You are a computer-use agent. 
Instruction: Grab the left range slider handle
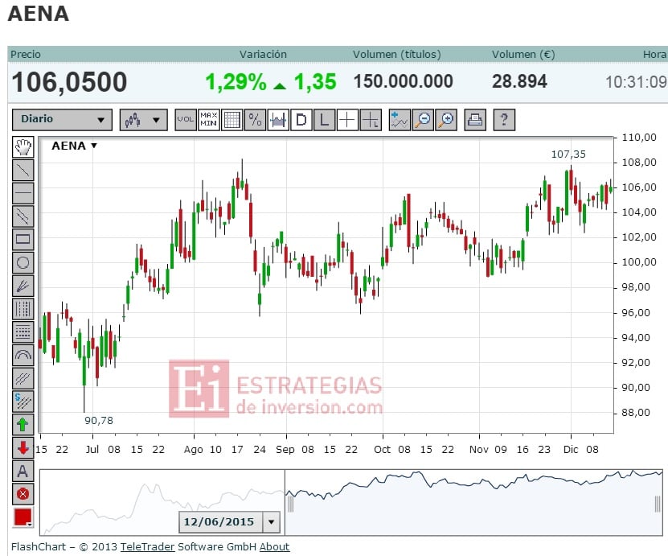(290, 504)
